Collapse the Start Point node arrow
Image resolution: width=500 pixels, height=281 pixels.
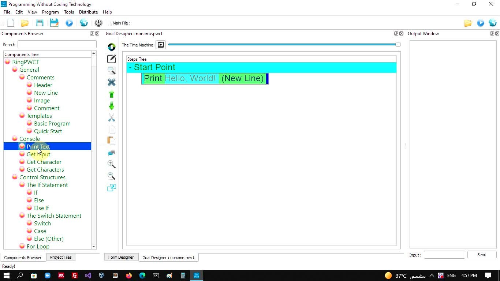click(130, 68)
